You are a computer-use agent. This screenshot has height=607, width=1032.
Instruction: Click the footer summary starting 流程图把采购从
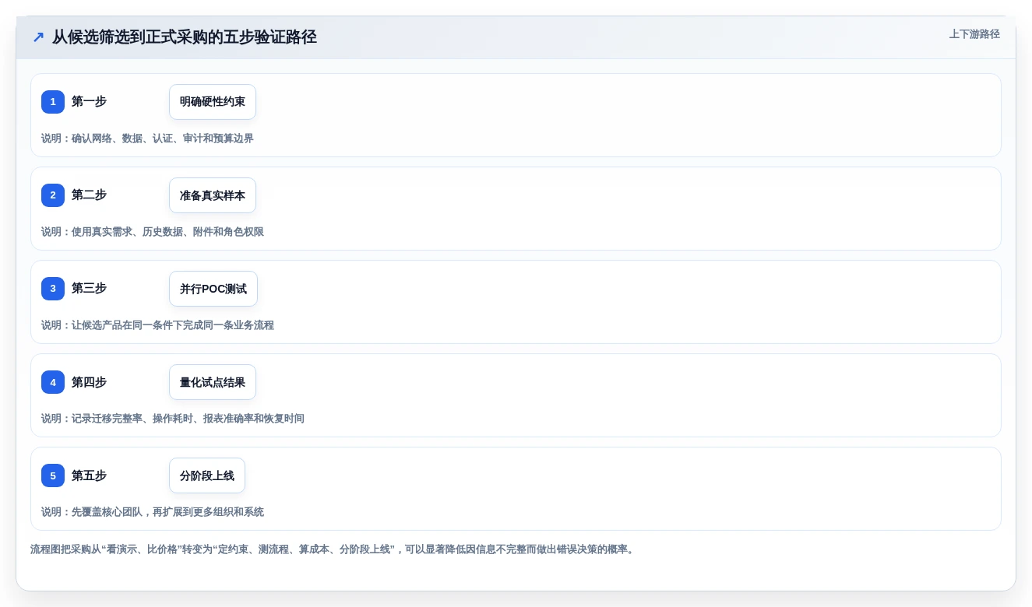coord(333,549)
